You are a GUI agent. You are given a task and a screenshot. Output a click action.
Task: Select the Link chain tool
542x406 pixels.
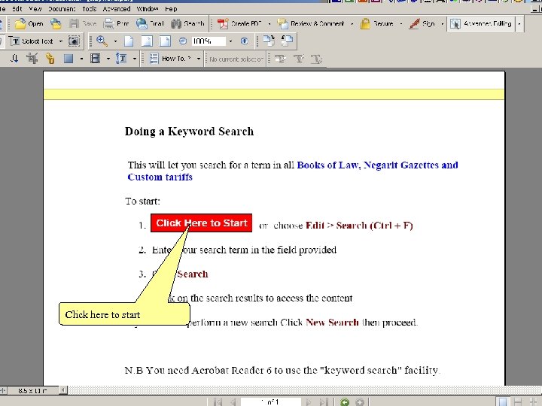pyautogui.click(x=50, y=59)
